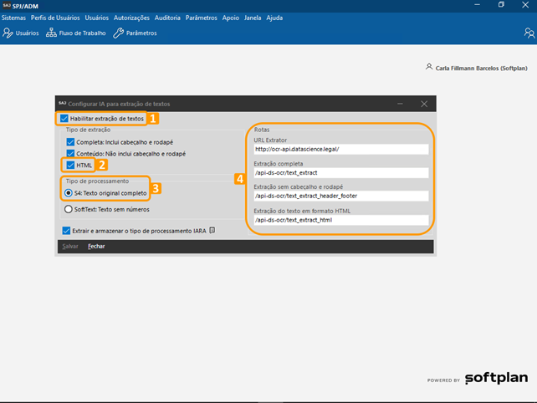537x403 pixels.
Task: Uncheck Conteúdo: Não inclui cabeçalho e rodapé
Action: 70,154
